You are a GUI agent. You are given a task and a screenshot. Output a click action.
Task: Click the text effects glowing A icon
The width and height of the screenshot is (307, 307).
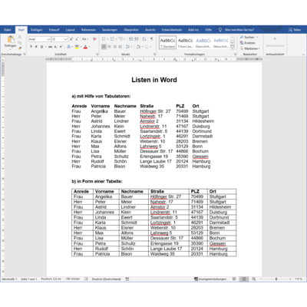coord(68,47)
